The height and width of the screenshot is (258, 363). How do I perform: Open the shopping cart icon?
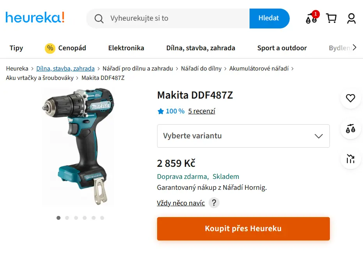(x=331, y=18)
